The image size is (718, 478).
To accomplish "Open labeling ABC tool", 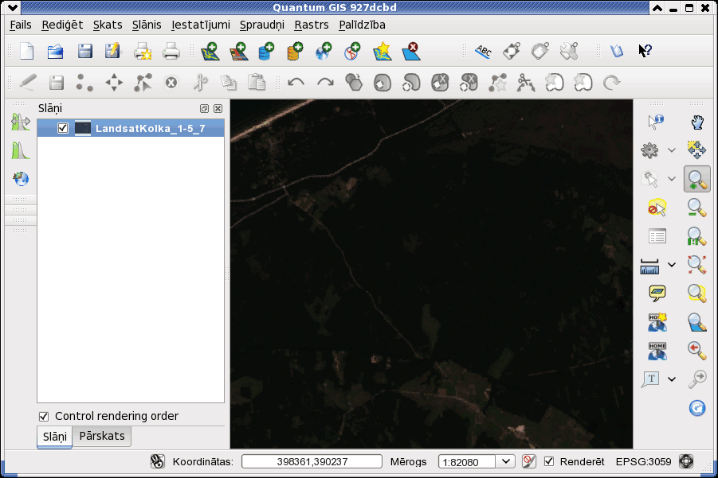I will 483,51.
